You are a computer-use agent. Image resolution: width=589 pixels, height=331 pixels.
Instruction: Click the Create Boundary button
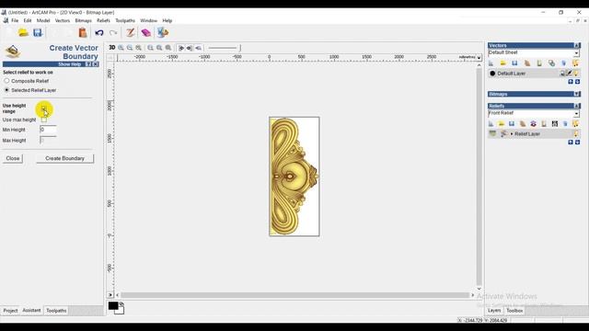pyautogui.click(x=64, y=158)
